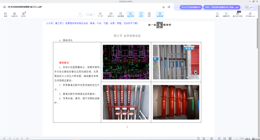Click the 1、图纸深化 heading
The width and height of the screenshot is (260, 140).
tap(66, 40)
